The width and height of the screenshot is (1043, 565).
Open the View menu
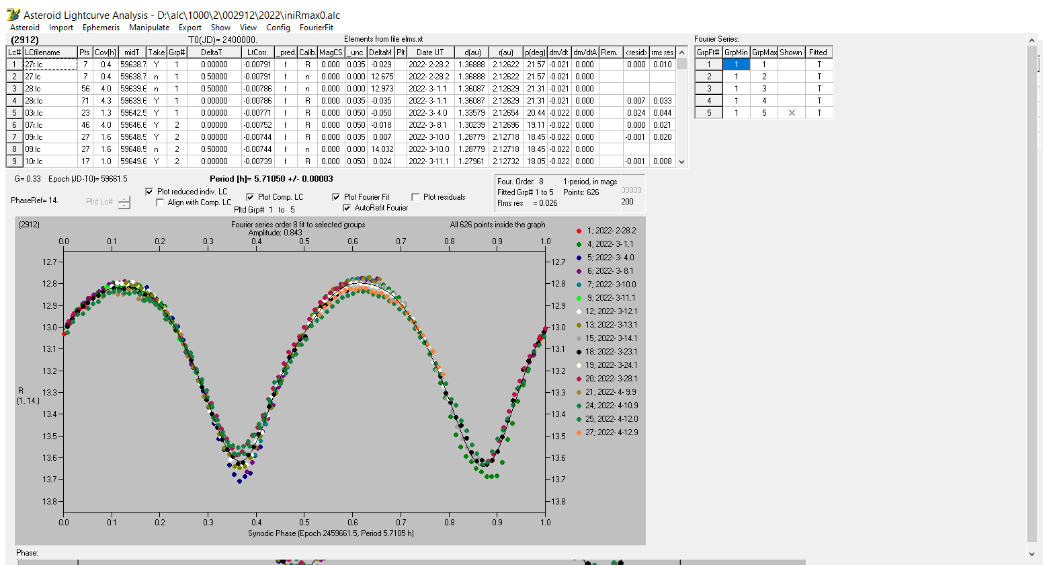point(248,28)
